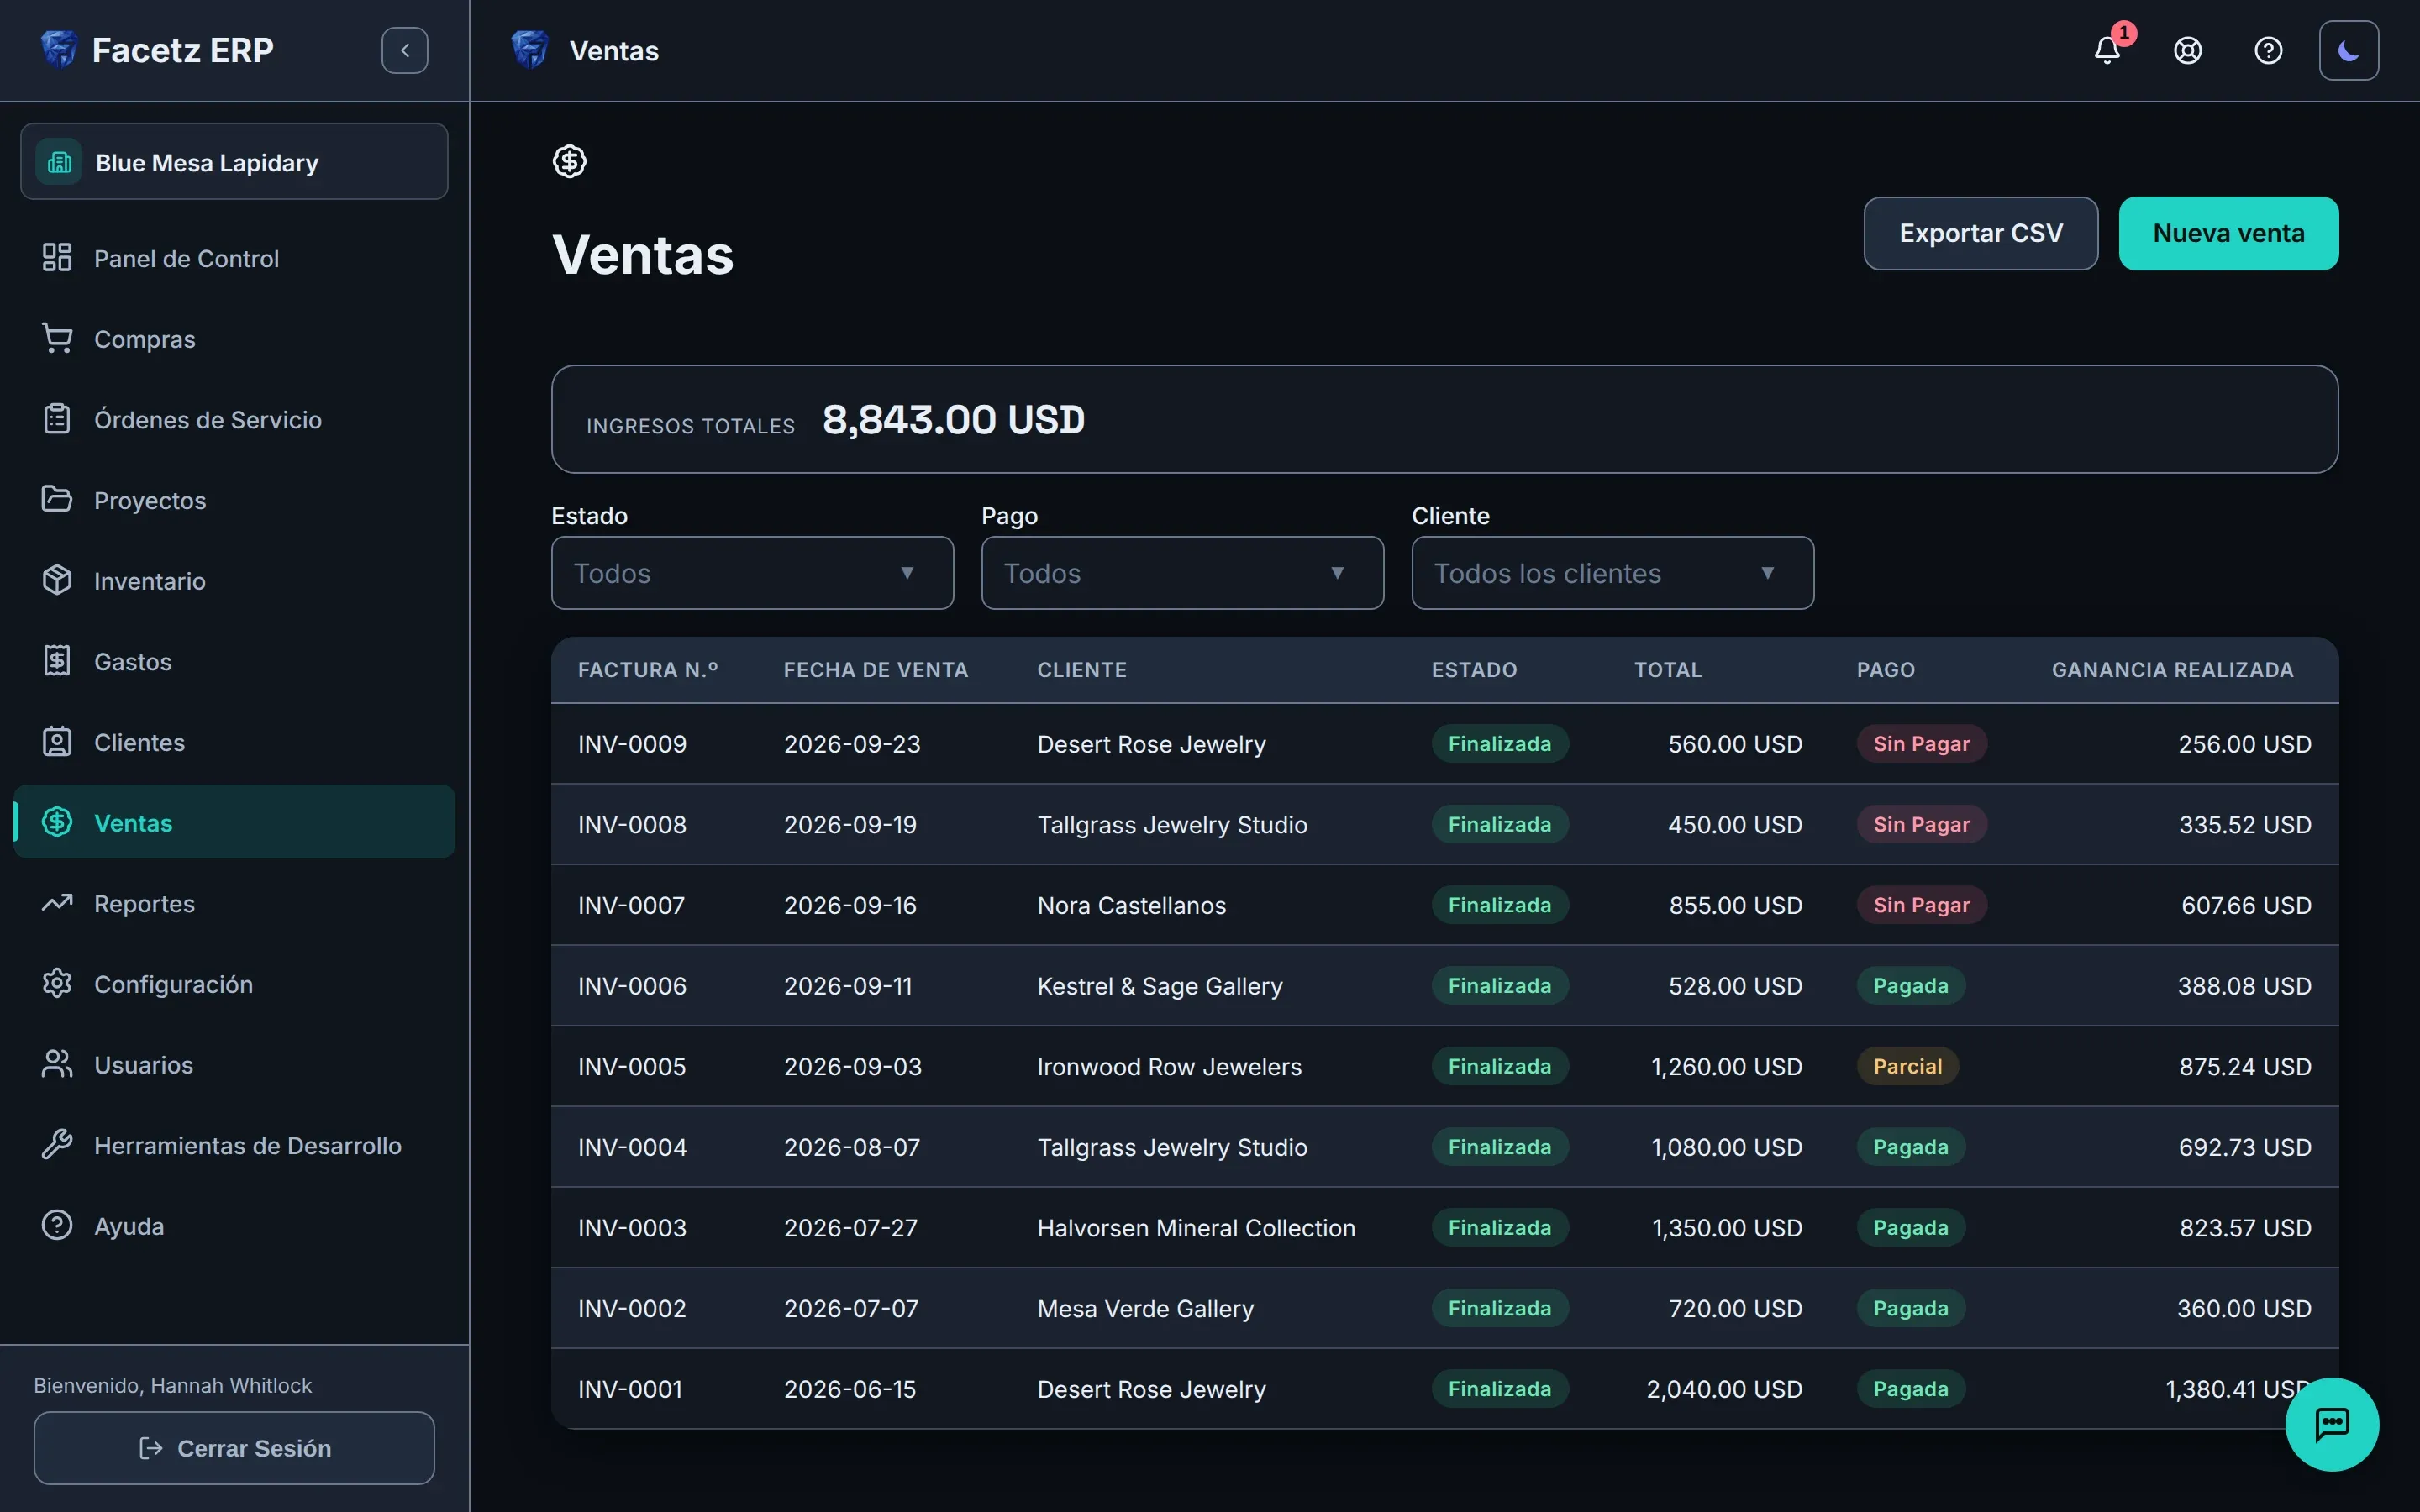2420x1512 pixels.
Task: Click the Pagada badge on INV-0006
Action: 1910,986
